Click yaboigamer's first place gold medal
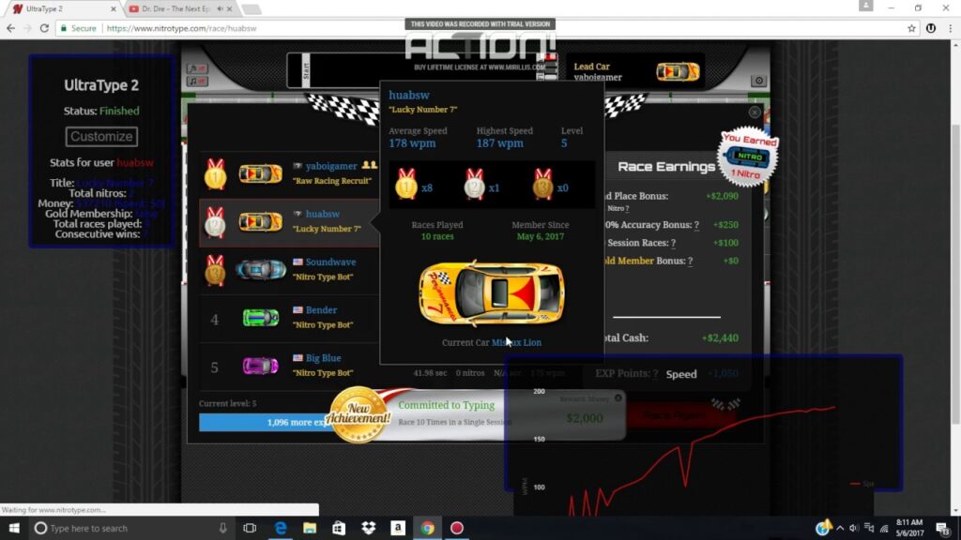961x540 pixels. (x=215, y=173)
